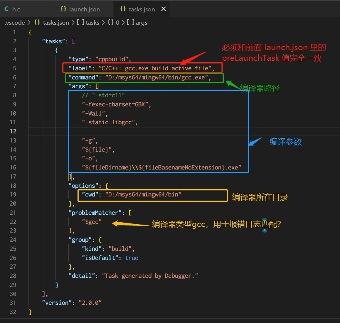Click the "-fexec-charset=GBK" argument
The width and height of the screenshot is (340, 323).
coord(115,104)
